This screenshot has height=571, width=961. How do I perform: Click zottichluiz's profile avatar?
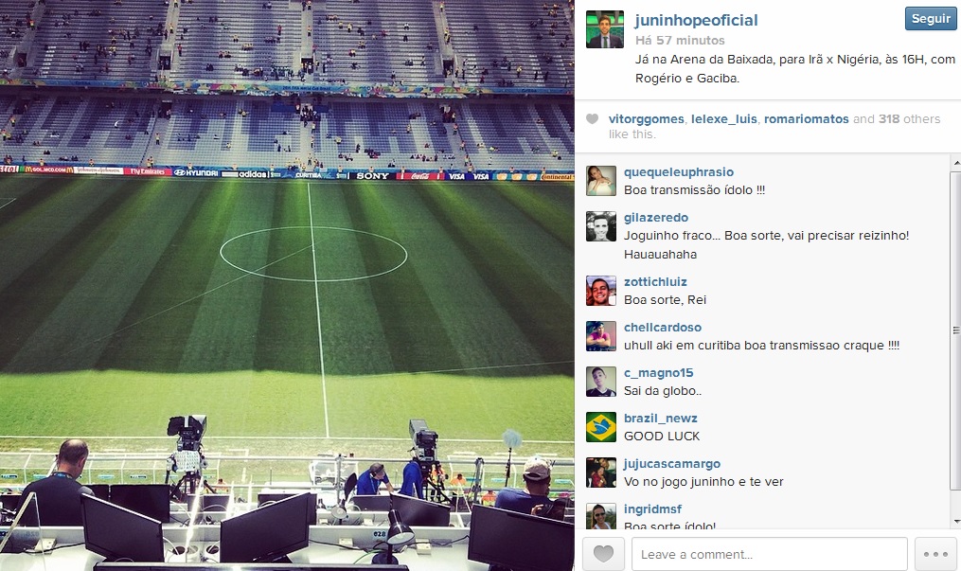click(x=601, y=291)
